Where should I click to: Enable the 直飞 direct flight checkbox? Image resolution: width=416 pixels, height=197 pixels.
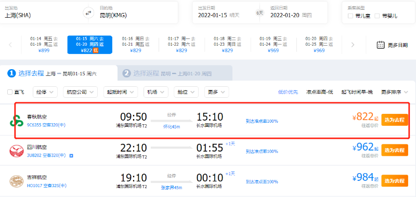click(x=10, y=93)
